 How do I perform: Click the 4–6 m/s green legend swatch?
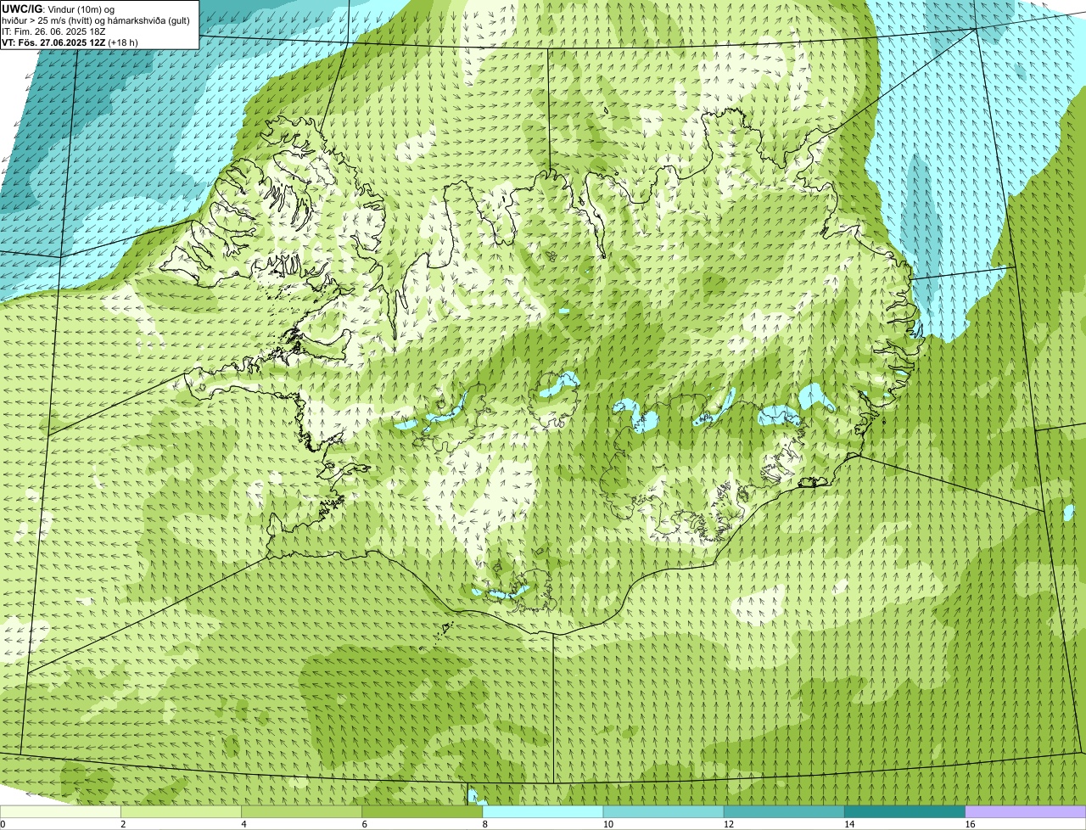pyautogui.click(x=302, y=811)
